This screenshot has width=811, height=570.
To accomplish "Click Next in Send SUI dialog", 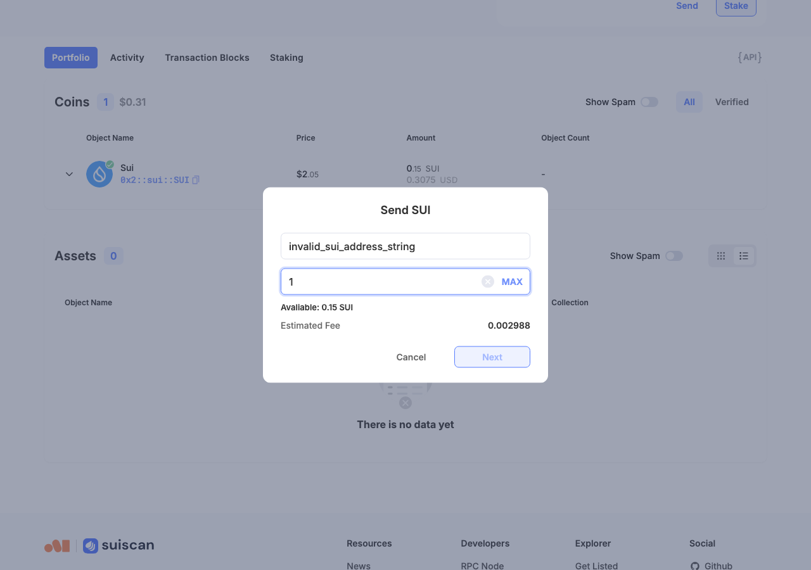I will [x=492, y=357].
